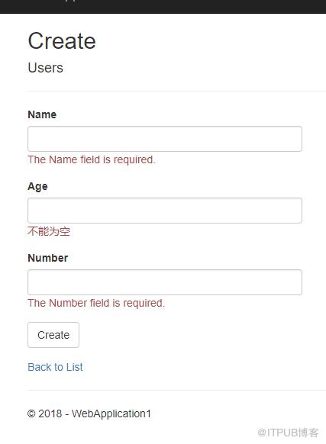Click the ITPUB博客 watermark
Screen dimensions: 326x444
288,433
